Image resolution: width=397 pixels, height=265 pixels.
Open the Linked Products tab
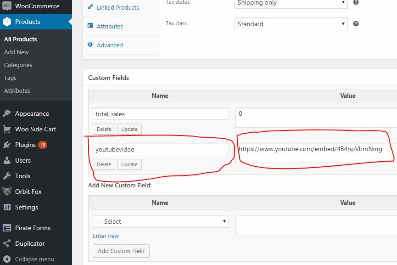click(x=117, y=7)
